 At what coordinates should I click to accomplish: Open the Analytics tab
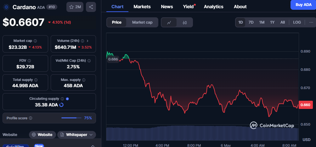[x=214, y=7]
